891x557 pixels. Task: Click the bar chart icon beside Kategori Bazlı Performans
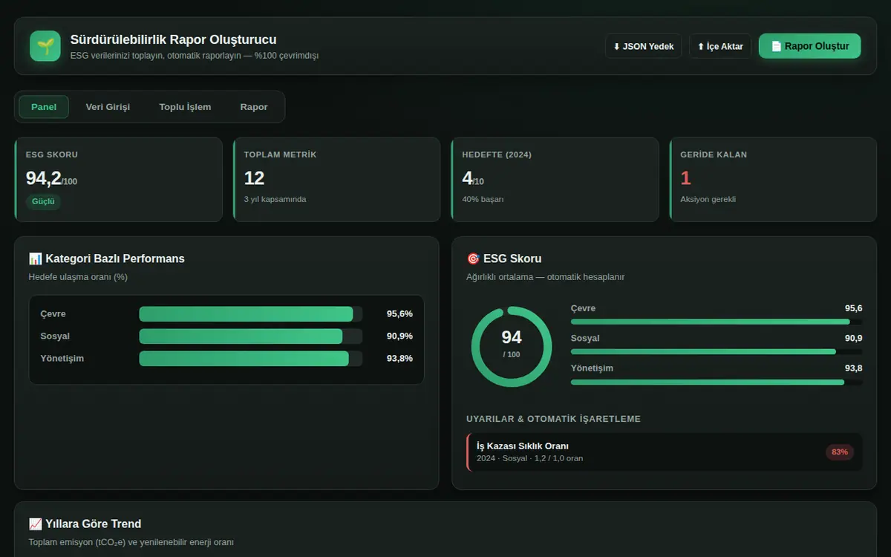coord(35,258)
